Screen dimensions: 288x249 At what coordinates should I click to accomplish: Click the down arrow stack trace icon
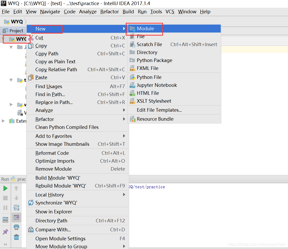(x=16, y=198)
